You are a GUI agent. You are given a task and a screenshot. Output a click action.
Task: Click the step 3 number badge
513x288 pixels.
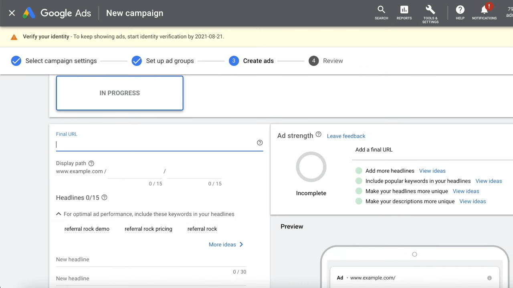point(234,61)
